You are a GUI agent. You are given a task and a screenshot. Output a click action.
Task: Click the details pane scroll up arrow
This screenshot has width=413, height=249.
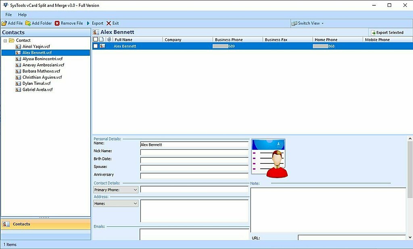pos(410,138)
